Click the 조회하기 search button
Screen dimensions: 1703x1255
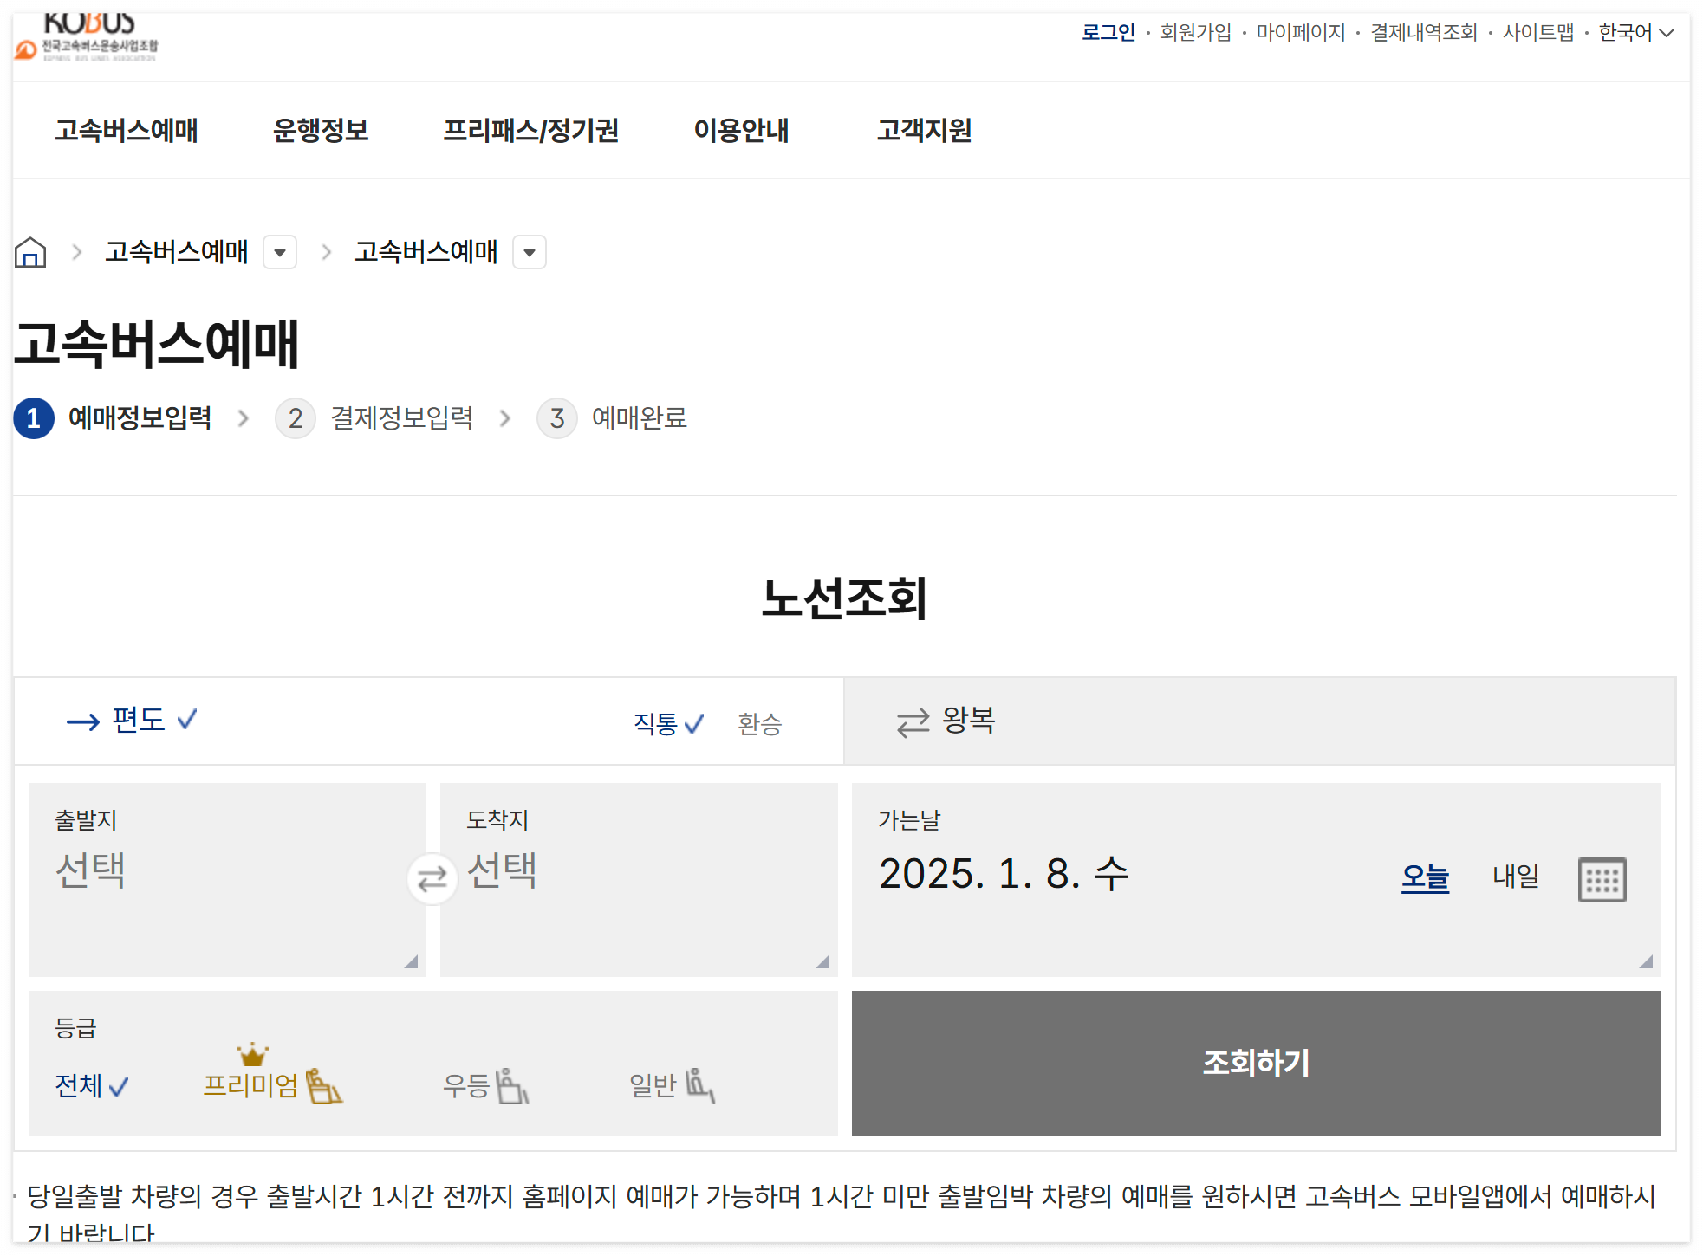(1252, 1064)
